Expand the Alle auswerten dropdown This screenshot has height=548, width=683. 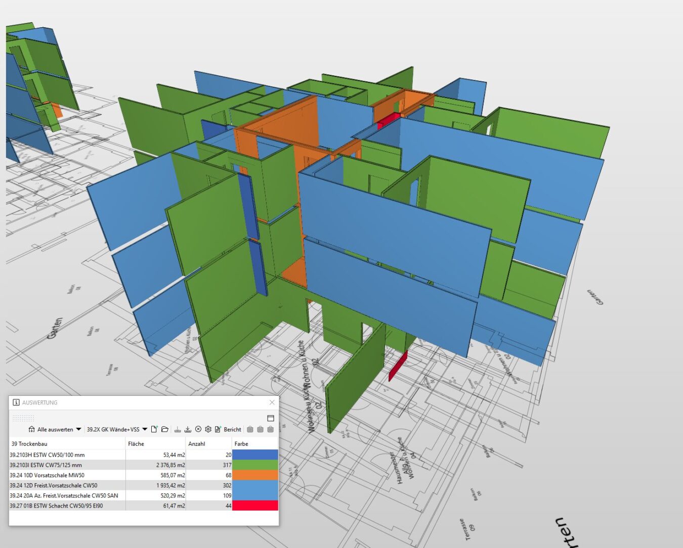78,429
